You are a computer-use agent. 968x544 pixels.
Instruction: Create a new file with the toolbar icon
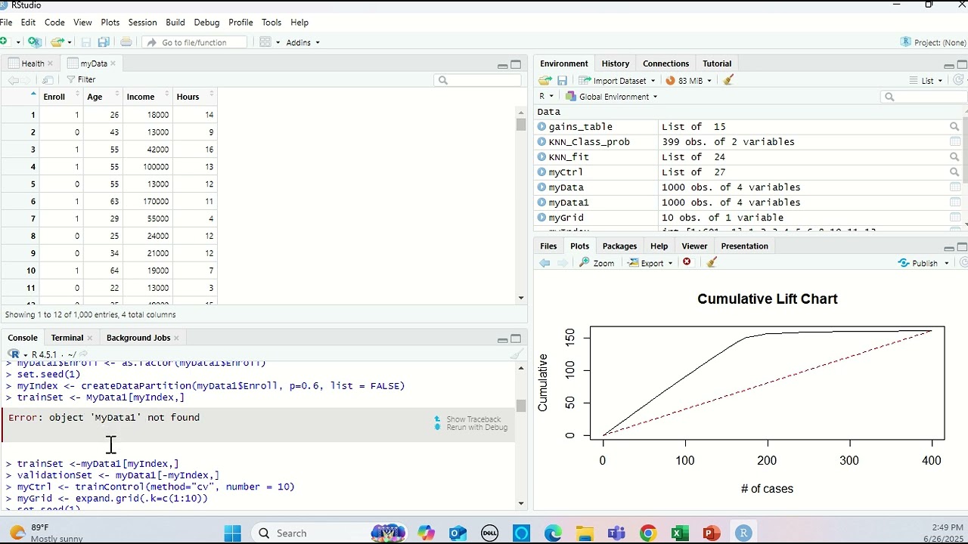coord(5,42)
